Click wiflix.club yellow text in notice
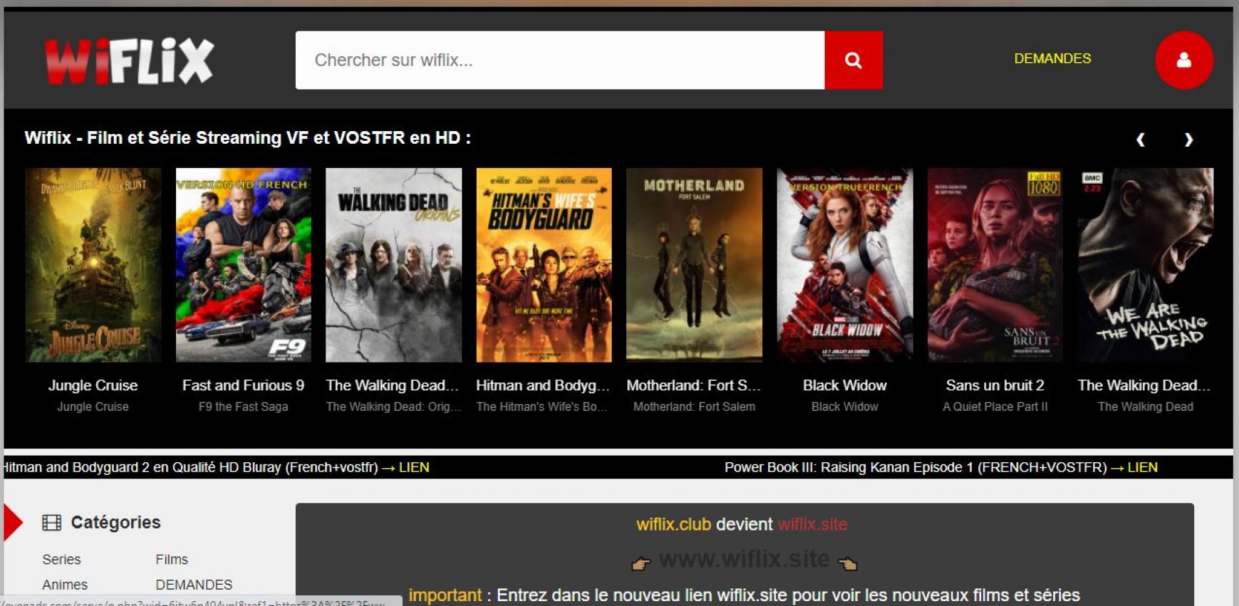The width and height of the screenshot is (1239, 606). (673, 524)
